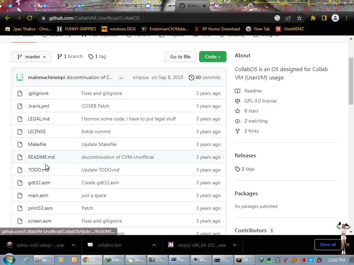View the 1 branch link
This screenshot has height=265, width=354.
70,57
